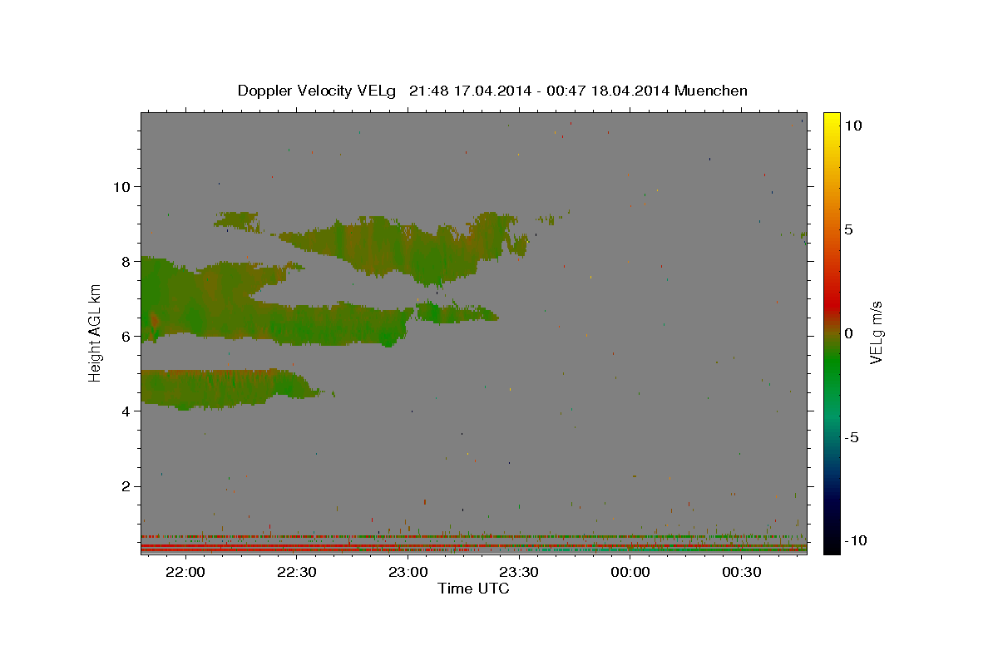Click the colorbar value '5'
This screenshot has width=998, height=665.
coord(848,229)
